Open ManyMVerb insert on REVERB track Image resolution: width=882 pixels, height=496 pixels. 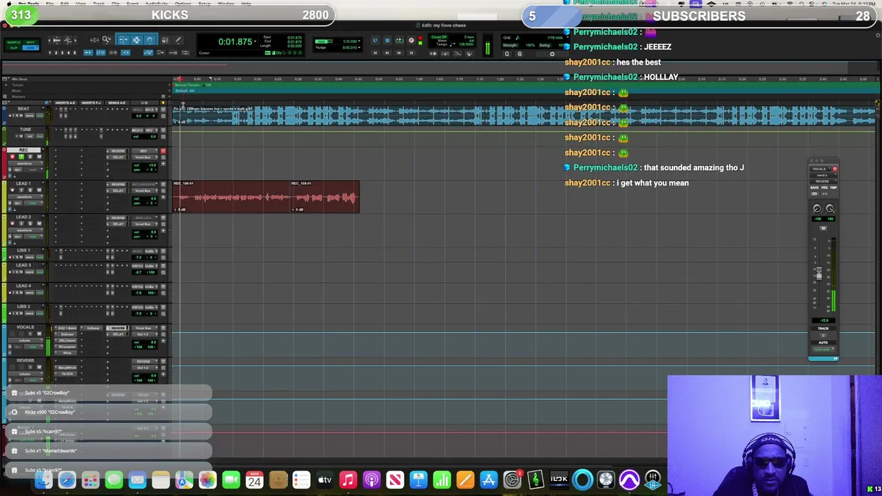[66, 367]
